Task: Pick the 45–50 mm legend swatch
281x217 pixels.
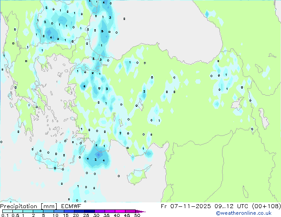Action: [130, 211]
